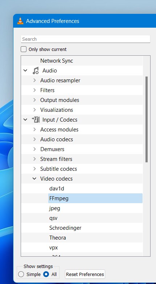
Task: Select the highlighted FFmpeg entry
Action: pos(95,198)
